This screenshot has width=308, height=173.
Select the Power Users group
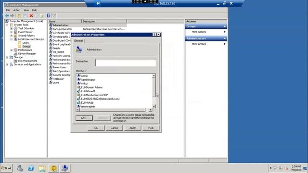click(59, 67)
